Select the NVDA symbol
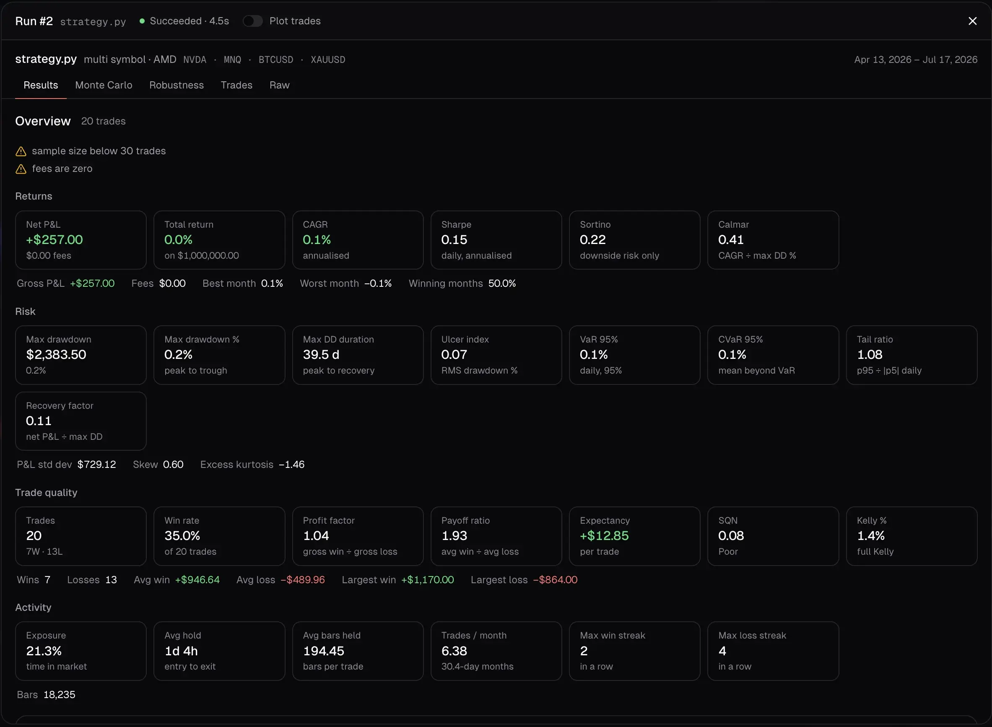Viewport: 992px width, 727px height. tap(195, 60)
